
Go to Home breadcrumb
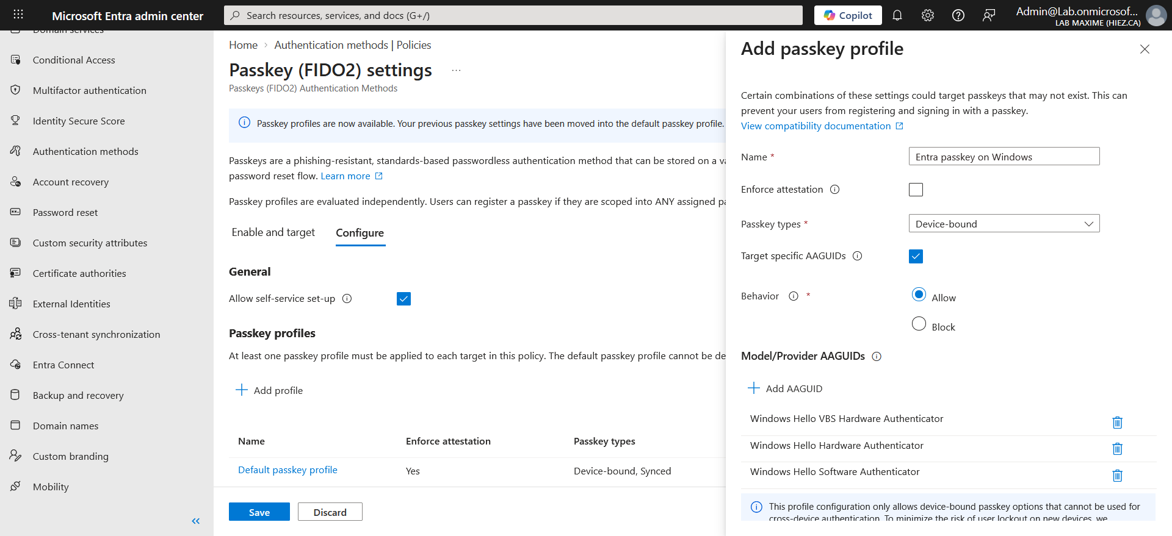point(244,45)
